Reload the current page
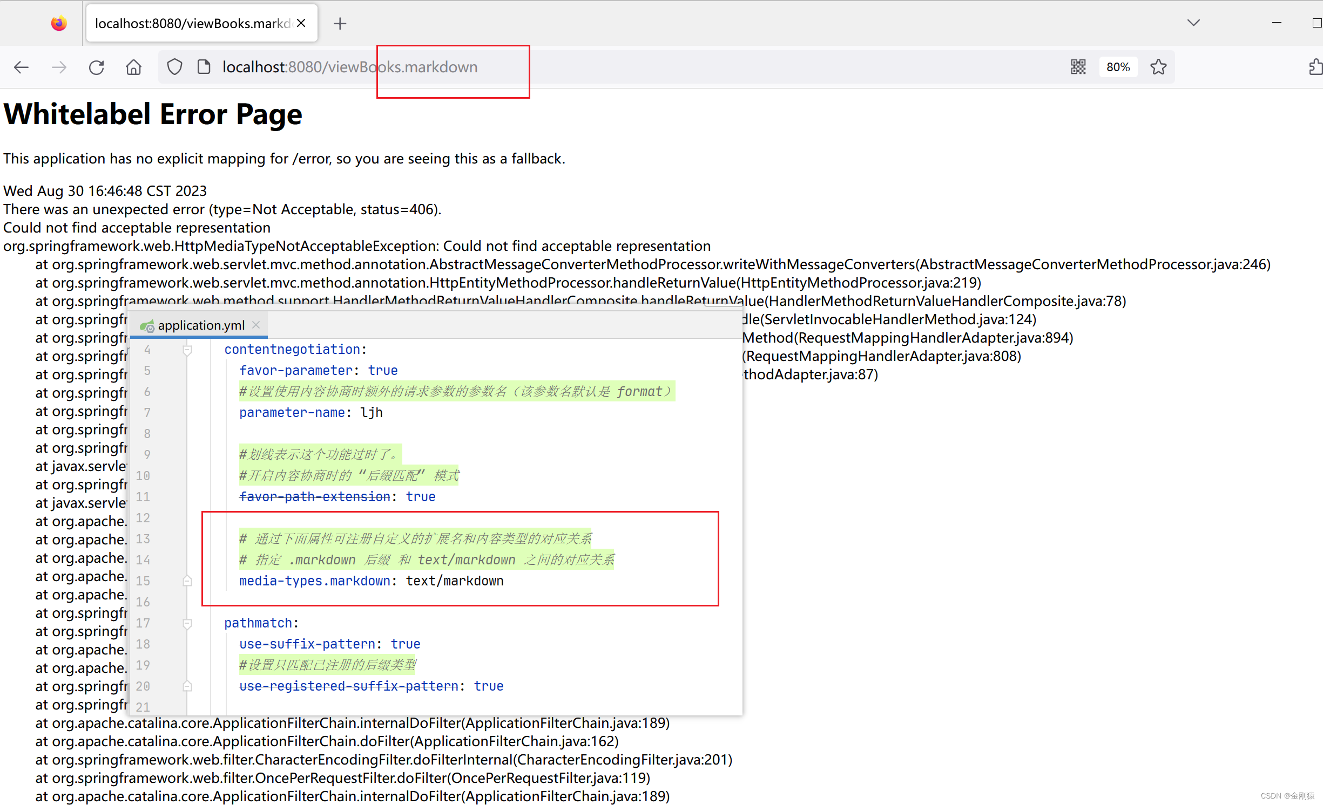Viewport: 1323px width, 805px height. (96, 67)
